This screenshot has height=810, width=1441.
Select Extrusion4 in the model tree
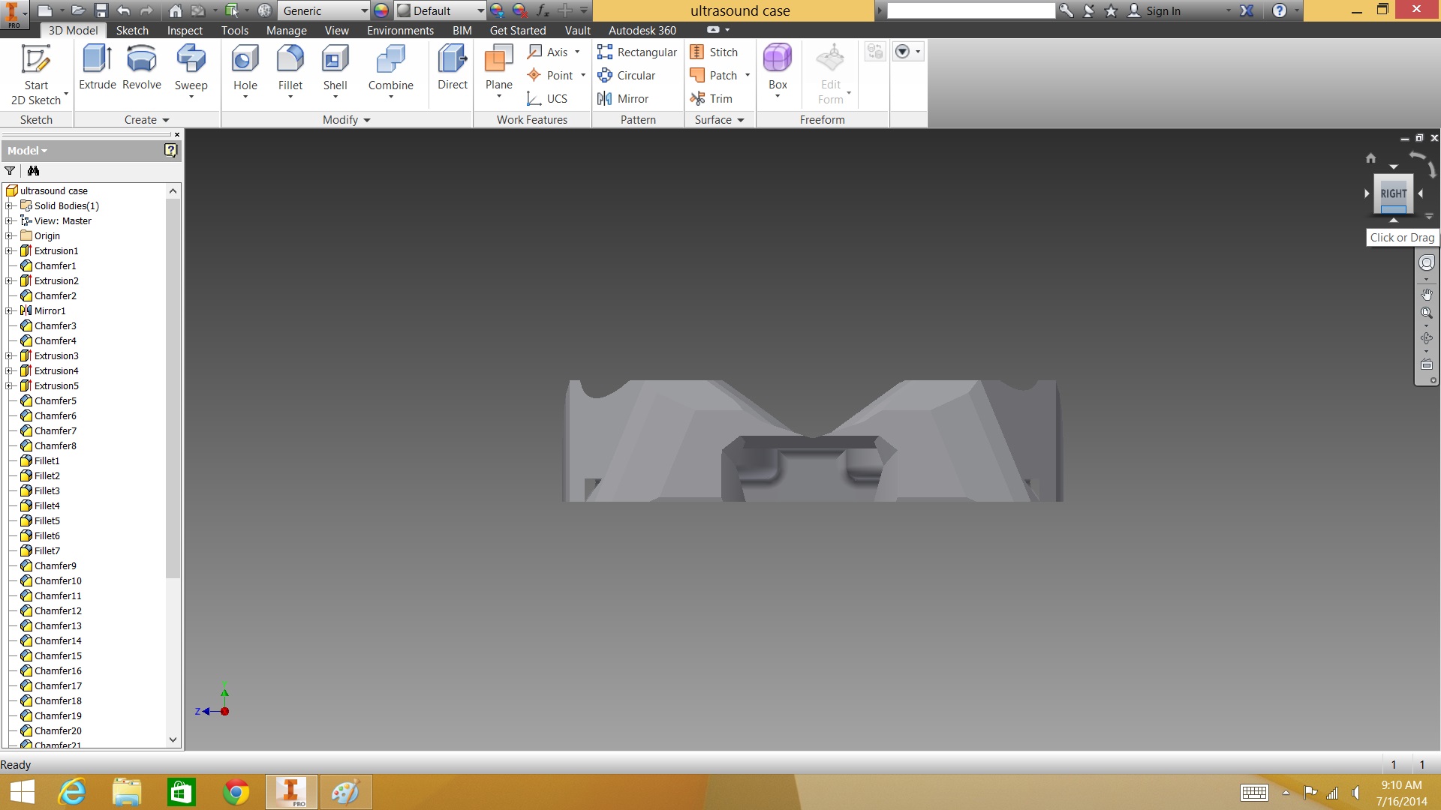click(x=56, y=370)
